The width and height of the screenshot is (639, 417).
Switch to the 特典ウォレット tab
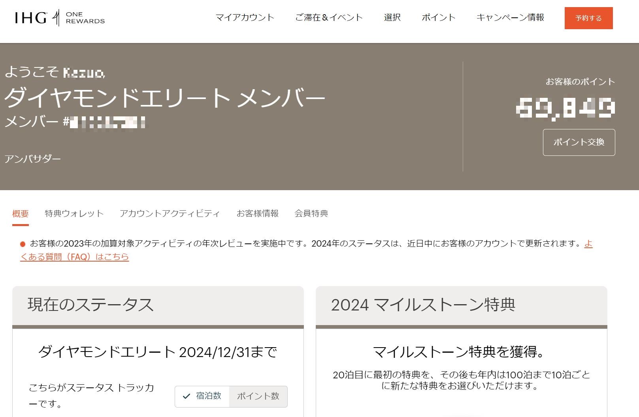74,214
